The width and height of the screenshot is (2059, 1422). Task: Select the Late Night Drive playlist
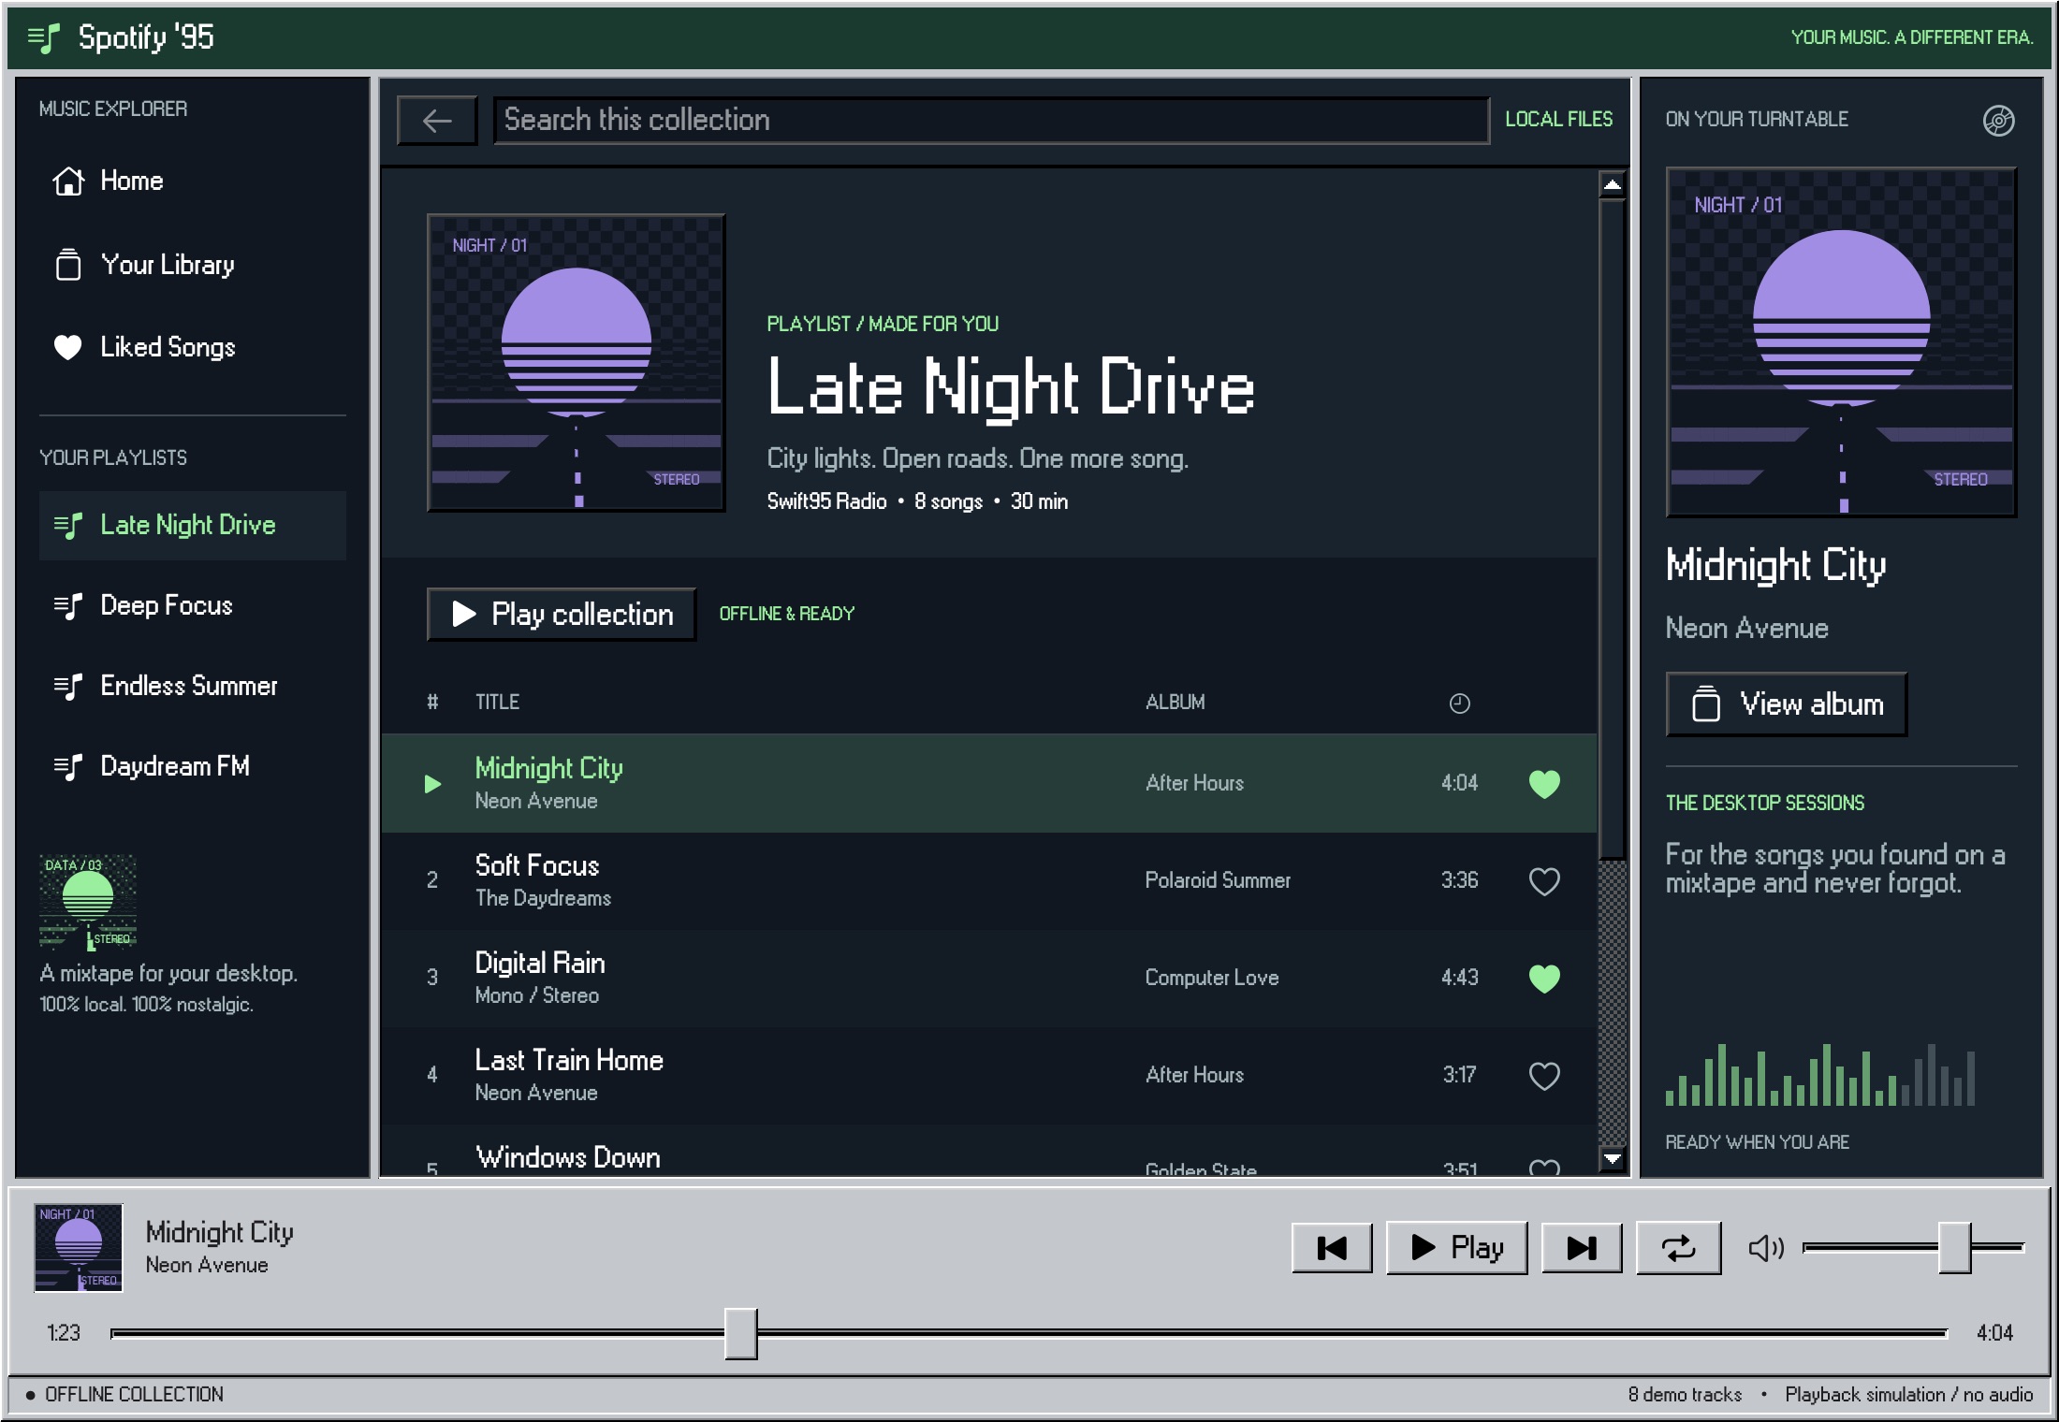click(193, 525)
